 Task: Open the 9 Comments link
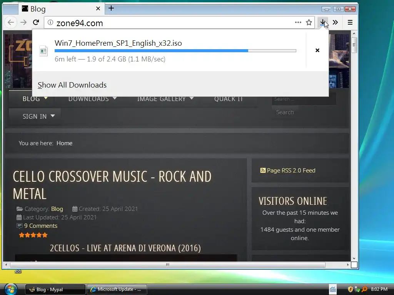click(41, 226)
